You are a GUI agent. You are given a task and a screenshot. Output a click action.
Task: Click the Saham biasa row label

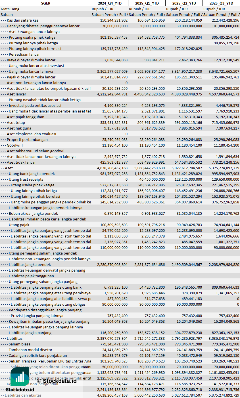(x=20, y=344)
